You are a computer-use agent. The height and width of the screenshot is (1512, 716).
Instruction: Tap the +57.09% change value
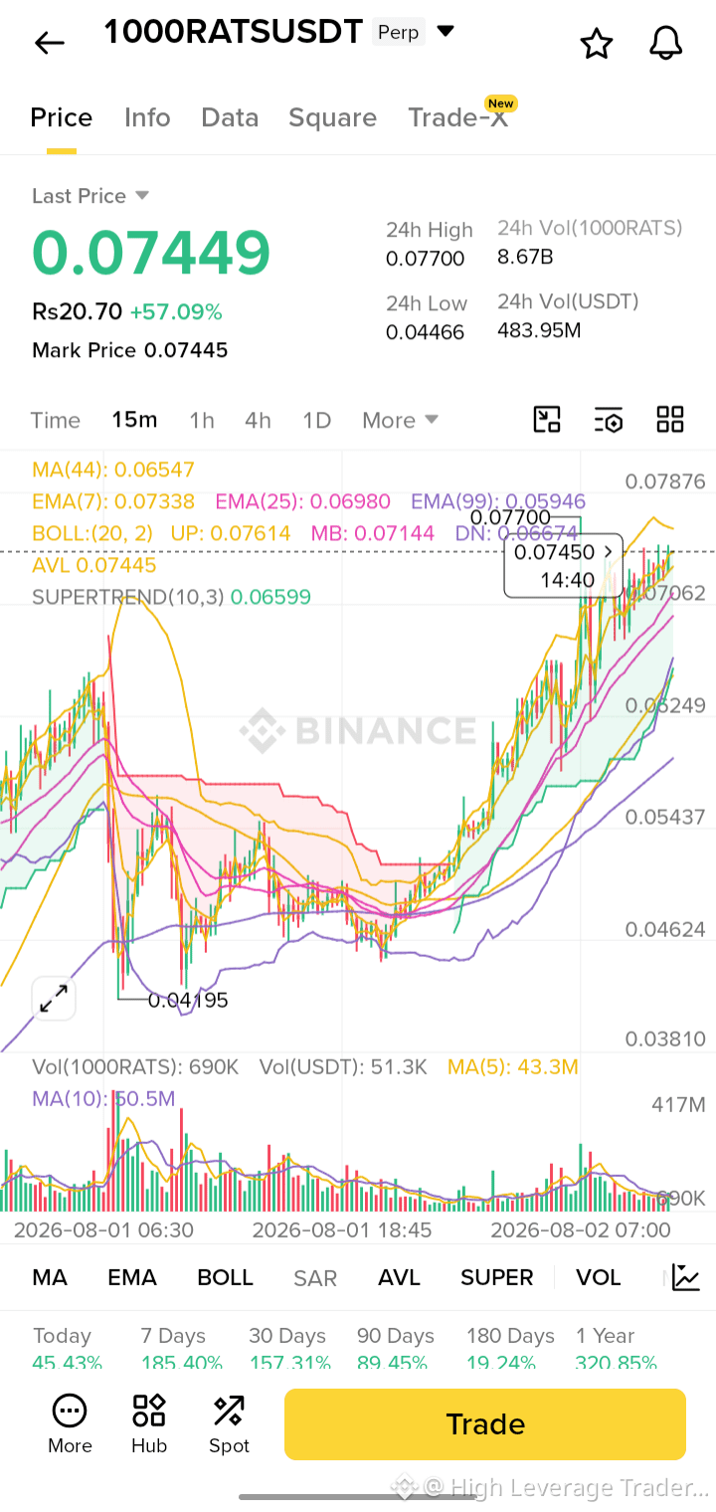176,312
